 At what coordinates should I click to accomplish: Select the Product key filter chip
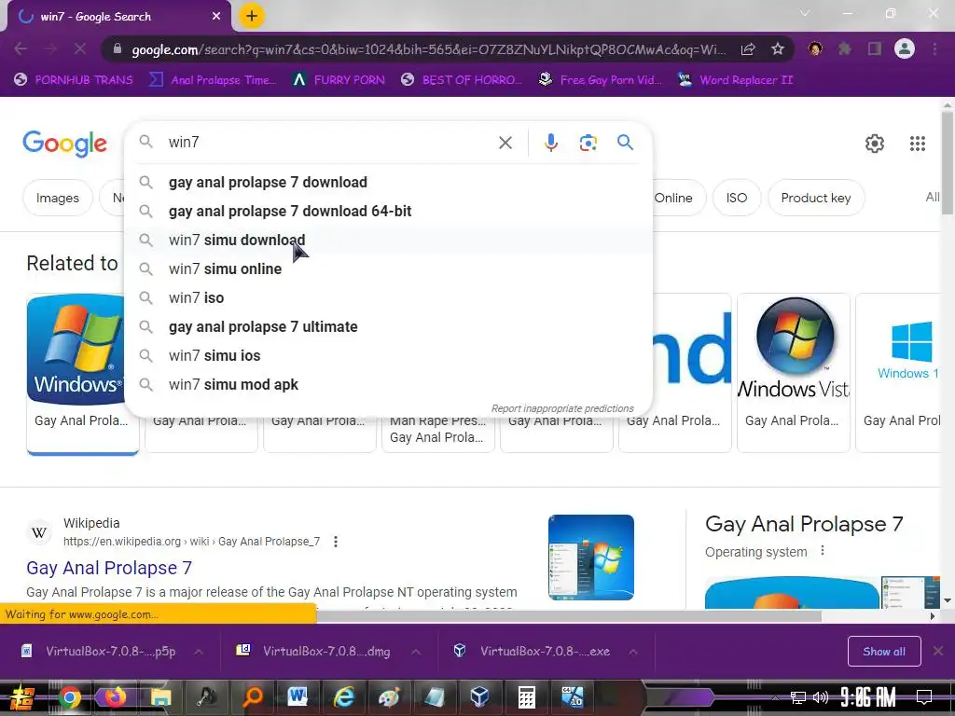point(816,198)
